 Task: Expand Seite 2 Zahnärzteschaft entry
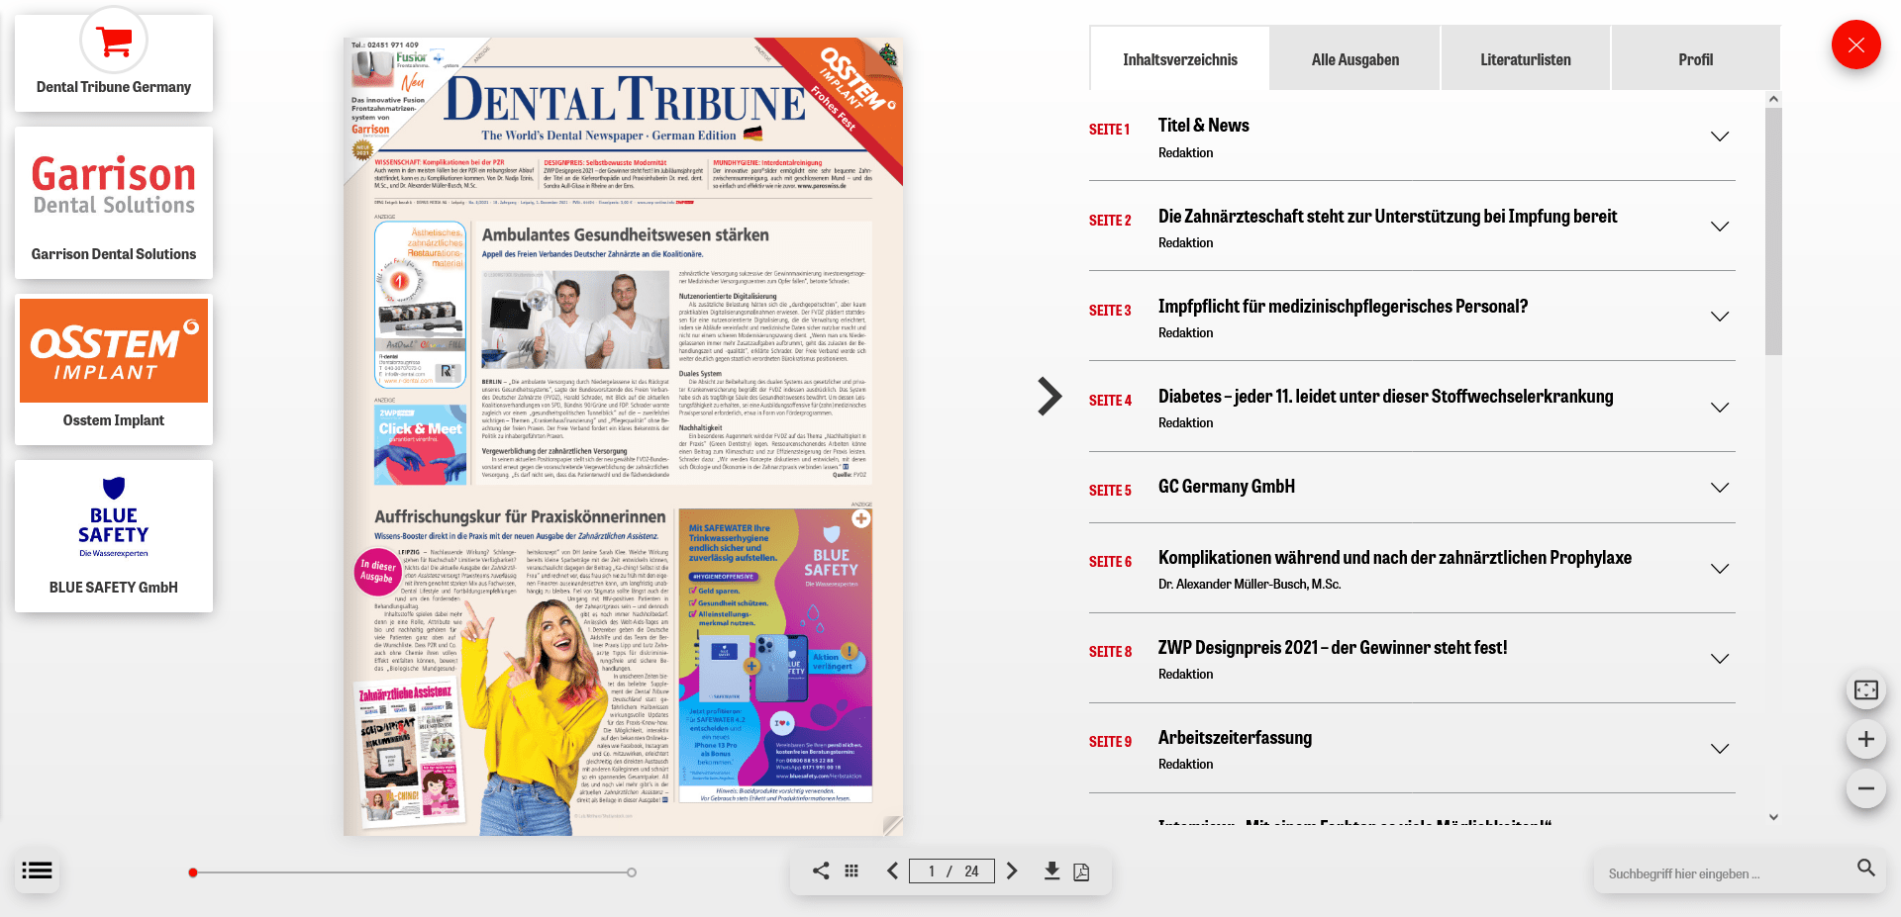pos(1720,227)
